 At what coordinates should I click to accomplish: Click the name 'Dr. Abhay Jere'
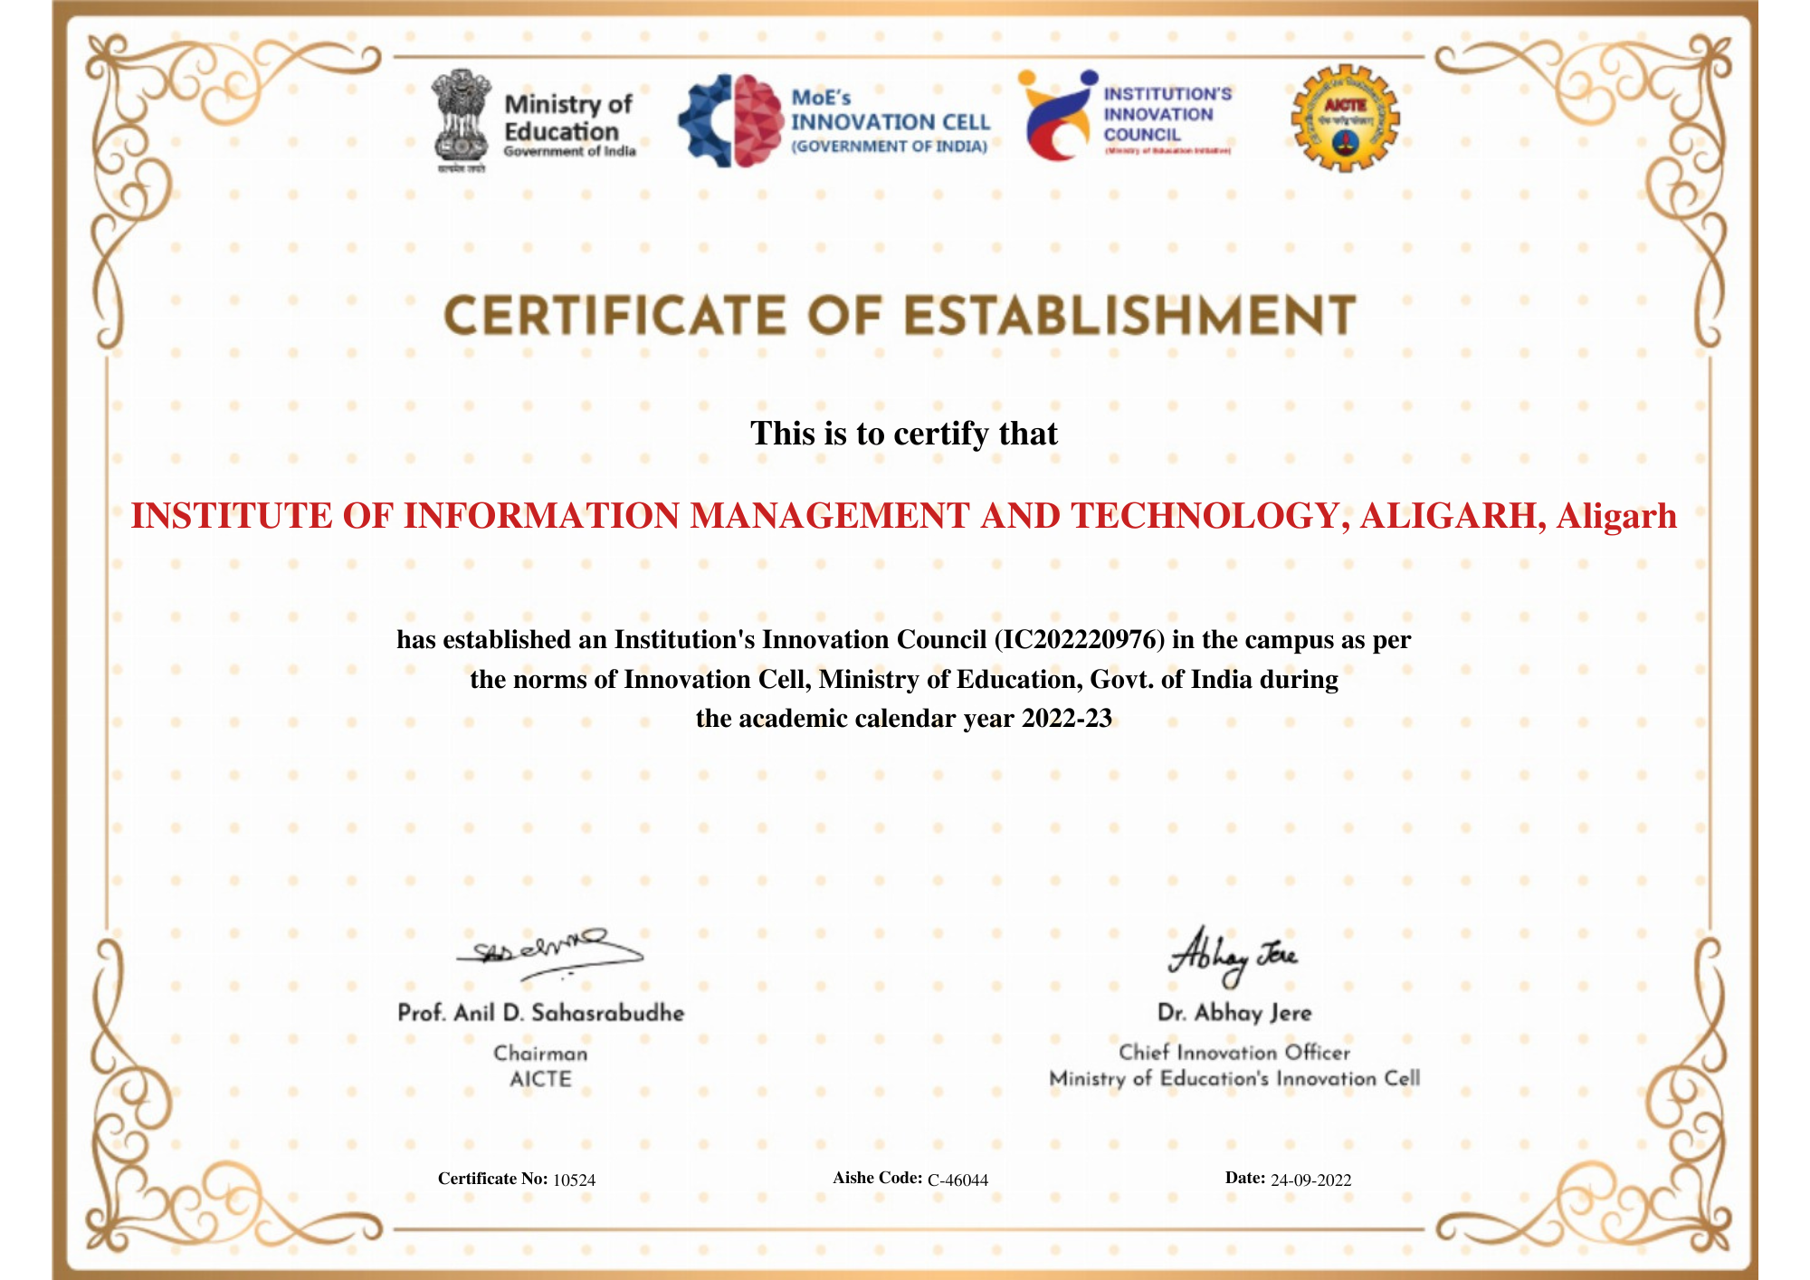(x=1234, y=1013)
